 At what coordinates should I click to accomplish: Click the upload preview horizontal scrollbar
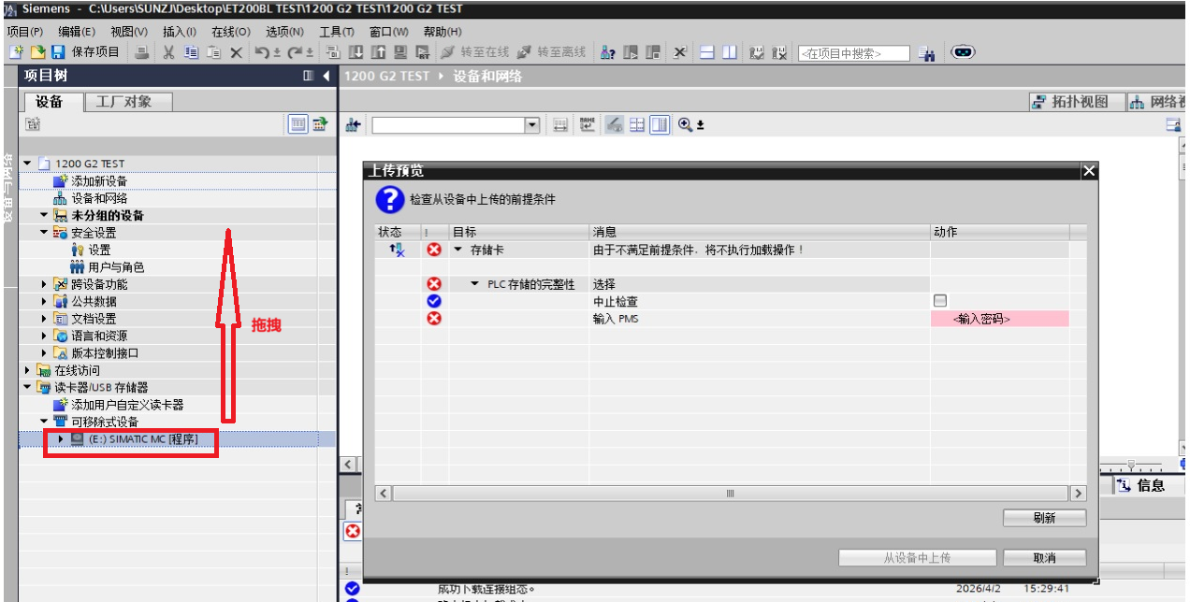click(731, 493)
